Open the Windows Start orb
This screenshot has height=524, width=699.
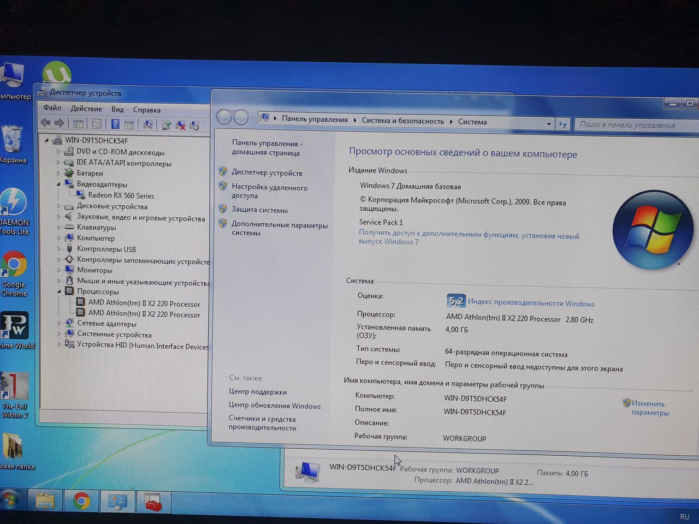click(x=10, y=499)
